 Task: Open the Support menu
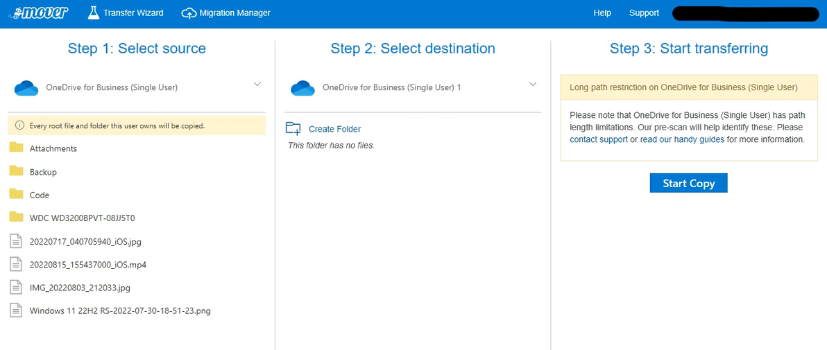click(x=644, y=13)
